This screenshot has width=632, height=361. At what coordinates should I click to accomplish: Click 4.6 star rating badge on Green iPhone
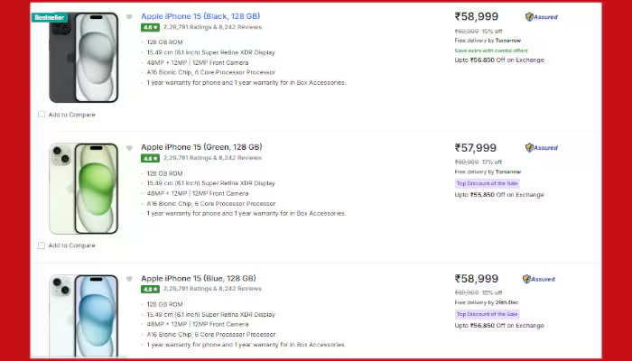click(150, 158)
